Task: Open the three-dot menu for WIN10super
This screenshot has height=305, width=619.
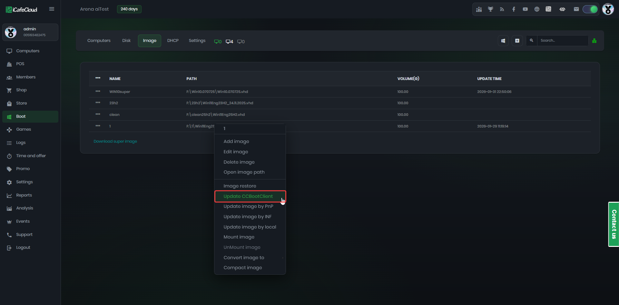Action: [x=98, y=91]
